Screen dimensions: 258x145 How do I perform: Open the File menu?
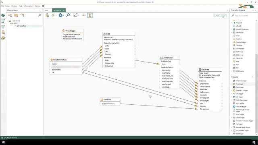pyautogui.click(x=2, y=6)
